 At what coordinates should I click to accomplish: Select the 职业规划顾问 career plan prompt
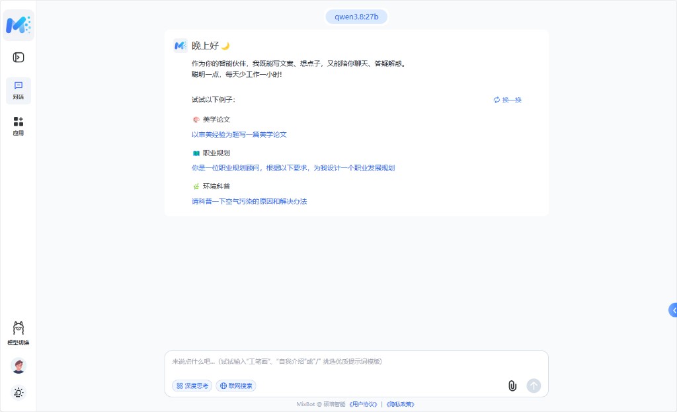pos(293,168)
